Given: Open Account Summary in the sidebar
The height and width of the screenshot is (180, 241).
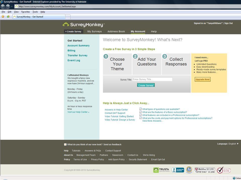Looking at the screenshot, I should point(78,45).
